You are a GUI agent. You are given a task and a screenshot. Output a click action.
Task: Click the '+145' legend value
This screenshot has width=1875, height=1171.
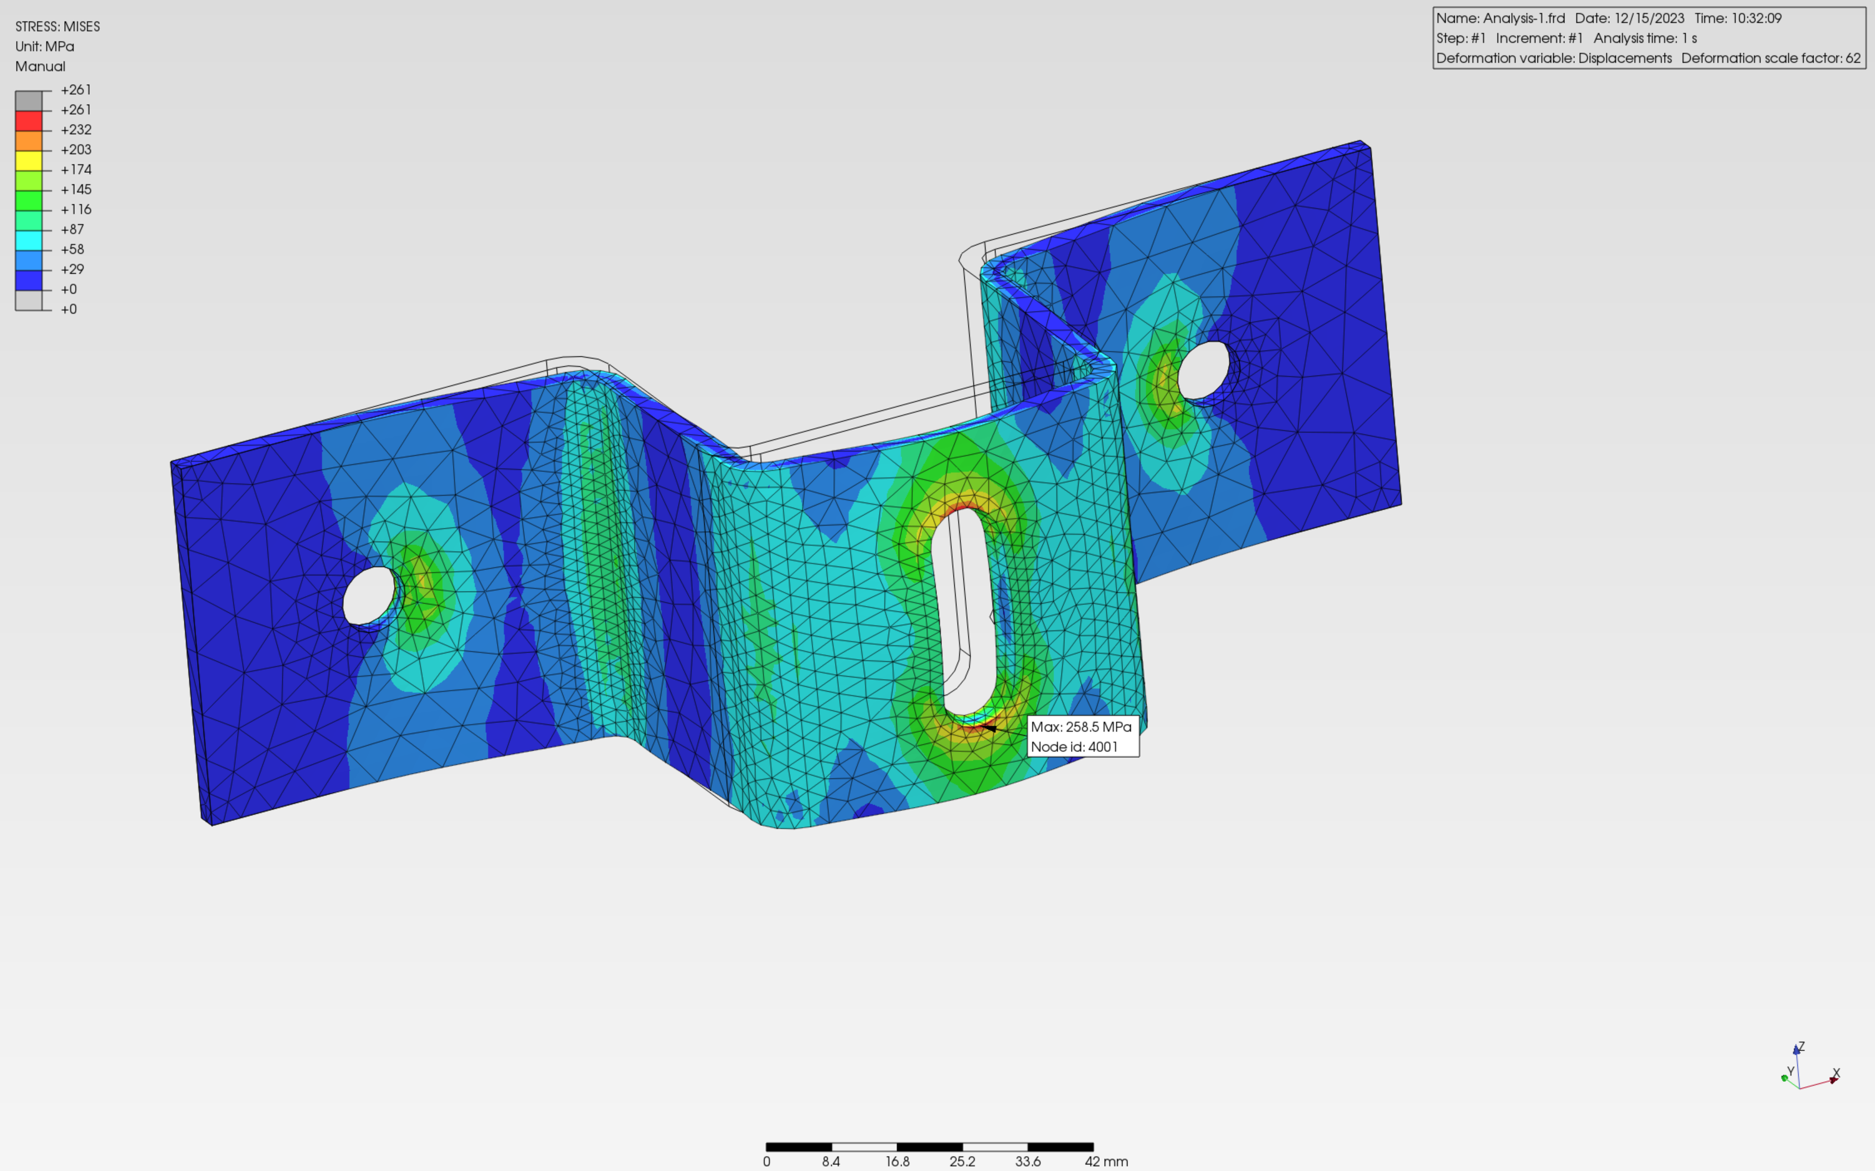pos(76,190)
